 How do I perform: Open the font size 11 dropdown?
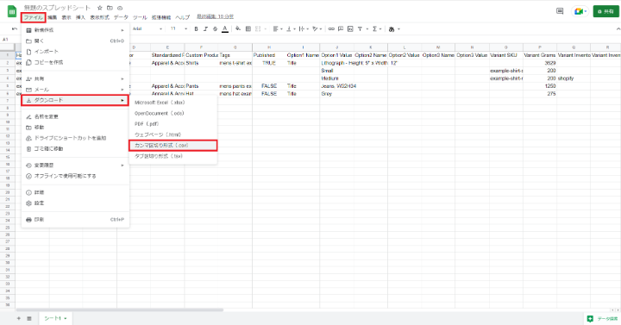click(x=179, y=29)
